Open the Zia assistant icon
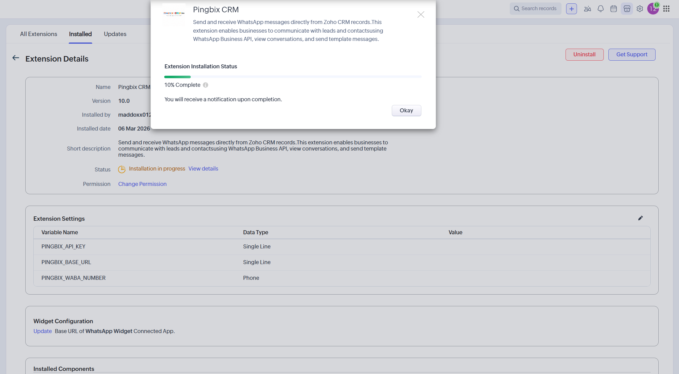The height and width of the screenshot is (374, 679). click(587, 9)
